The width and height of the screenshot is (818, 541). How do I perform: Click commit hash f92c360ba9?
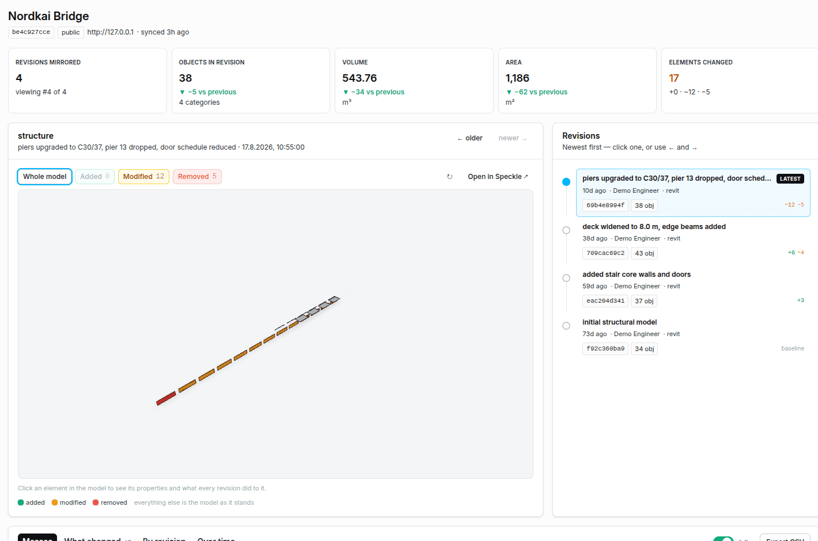pyautogui.click(x=605, y=349)
